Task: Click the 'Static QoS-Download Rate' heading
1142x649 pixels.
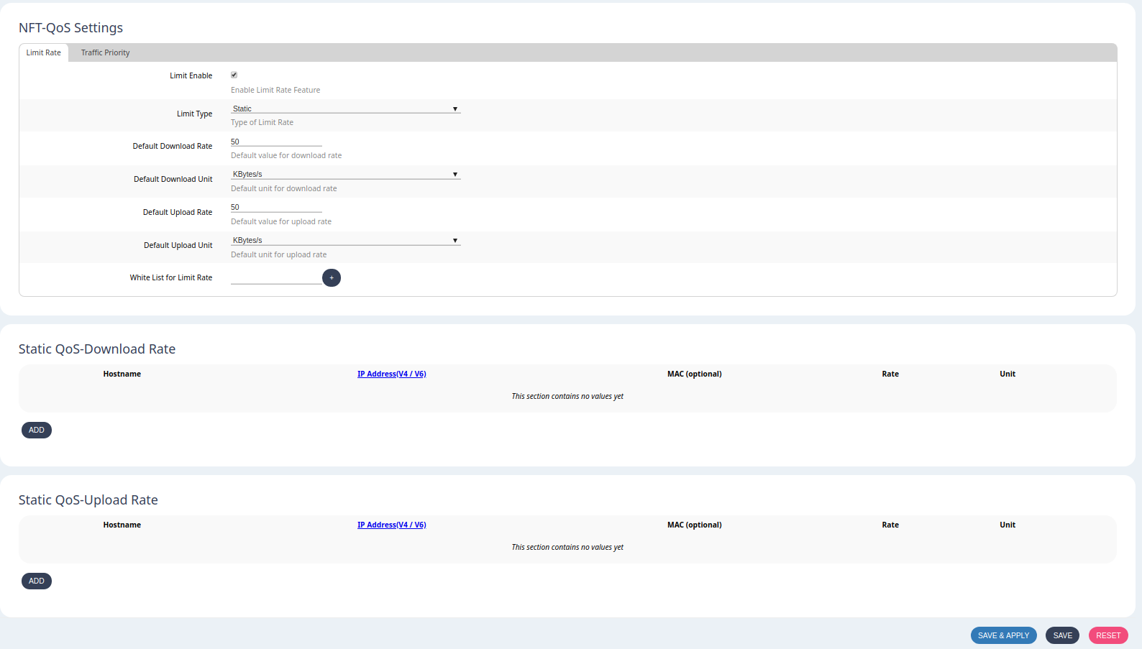Action: [x=97, y=349]
